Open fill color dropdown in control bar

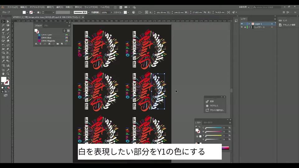click(27, 12)
